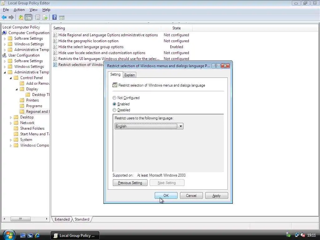Expand the Network tree node
This screenshot has width=320, height=240.
click(11, 123)
